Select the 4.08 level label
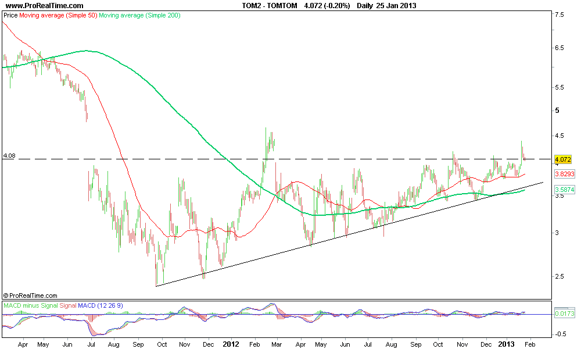The width and height of the screenshot is (581, 349). [9, 156]
